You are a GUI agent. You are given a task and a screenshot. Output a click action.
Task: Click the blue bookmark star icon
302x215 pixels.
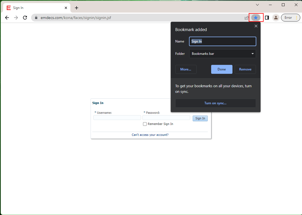[x=256, y=18]
